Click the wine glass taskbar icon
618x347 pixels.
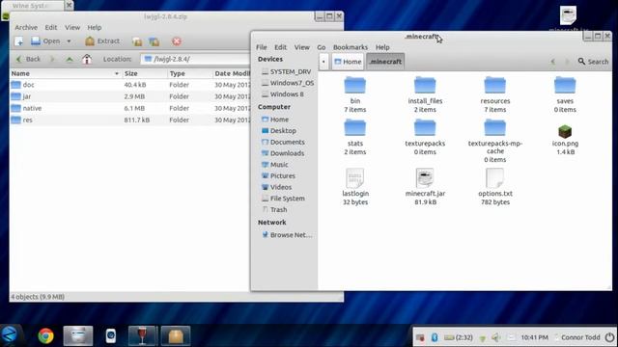143,336
